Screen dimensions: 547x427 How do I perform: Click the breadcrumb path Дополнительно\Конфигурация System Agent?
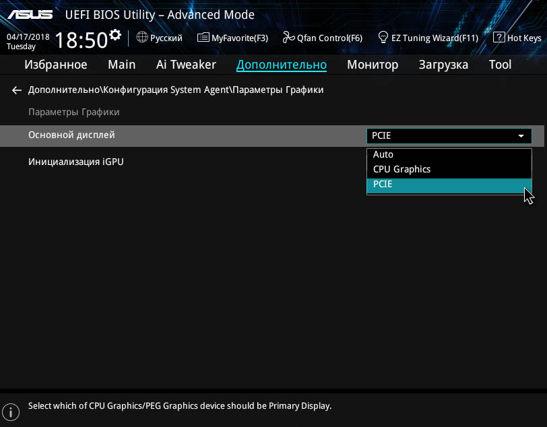pyautogui.click(x=129, y=90)
